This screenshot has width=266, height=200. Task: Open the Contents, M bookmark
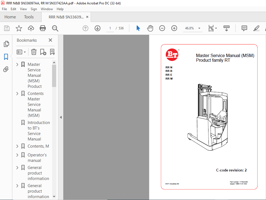(x=38, y=146)
